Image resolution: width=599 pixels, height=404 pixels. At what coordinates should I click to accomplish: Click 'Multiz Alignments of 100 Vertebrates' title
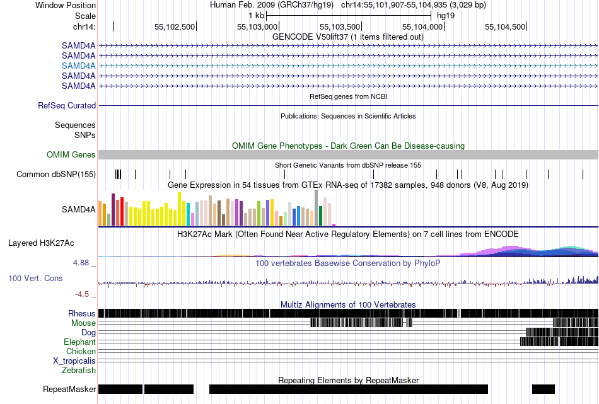click(348, 304)
